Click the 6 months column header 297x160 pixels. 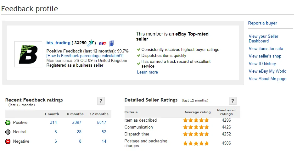[75, 114]
